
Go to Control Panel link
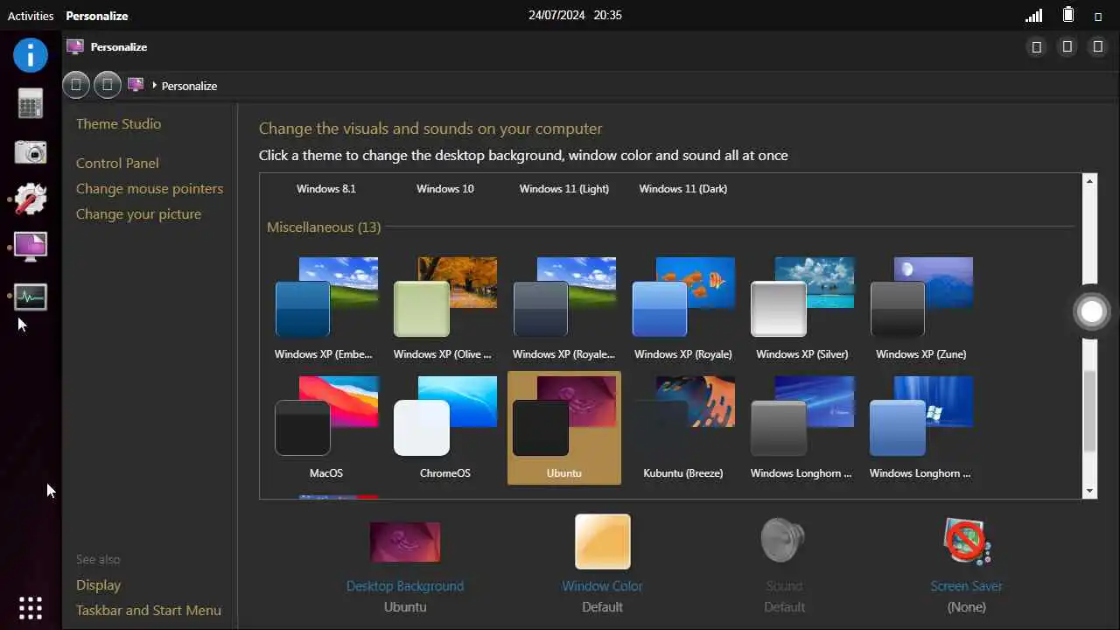tap(117, 163)
